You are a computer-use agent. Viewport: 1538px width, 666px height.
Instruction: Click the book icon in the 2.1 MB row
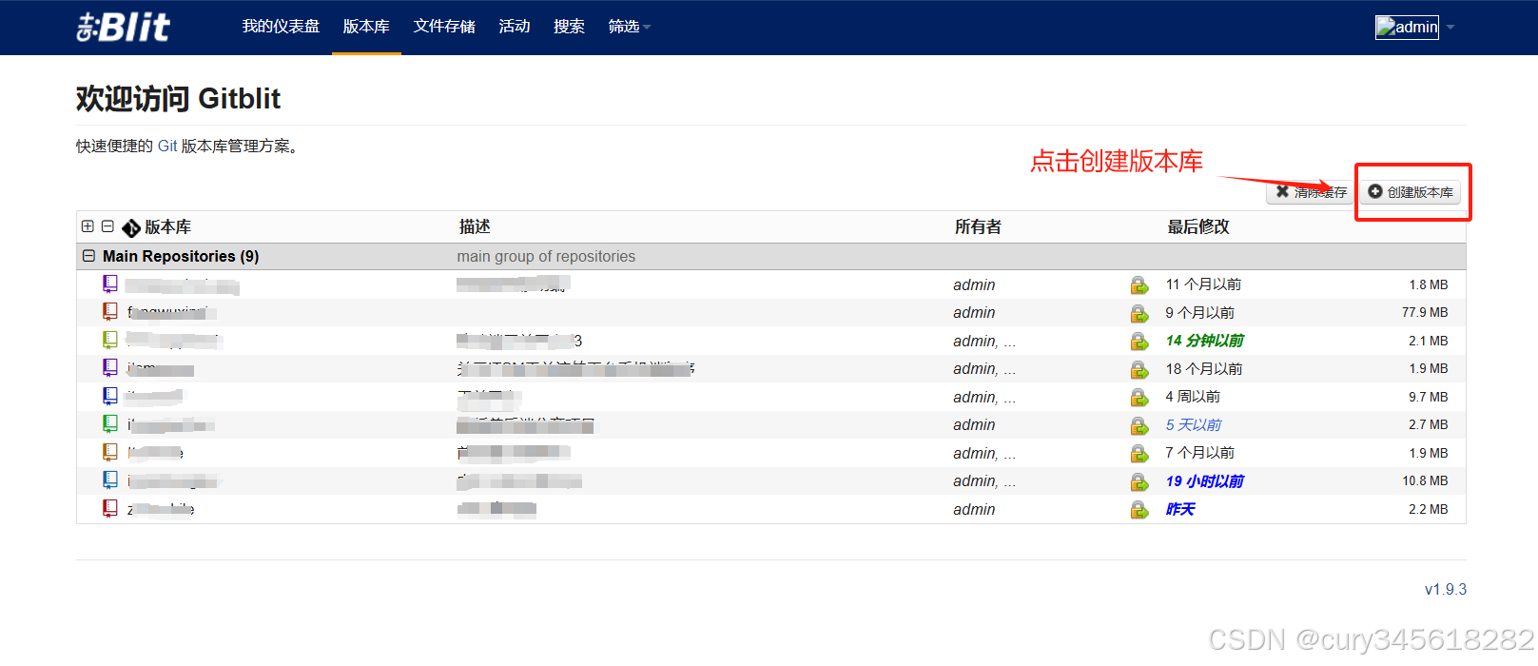coord(110,340)
